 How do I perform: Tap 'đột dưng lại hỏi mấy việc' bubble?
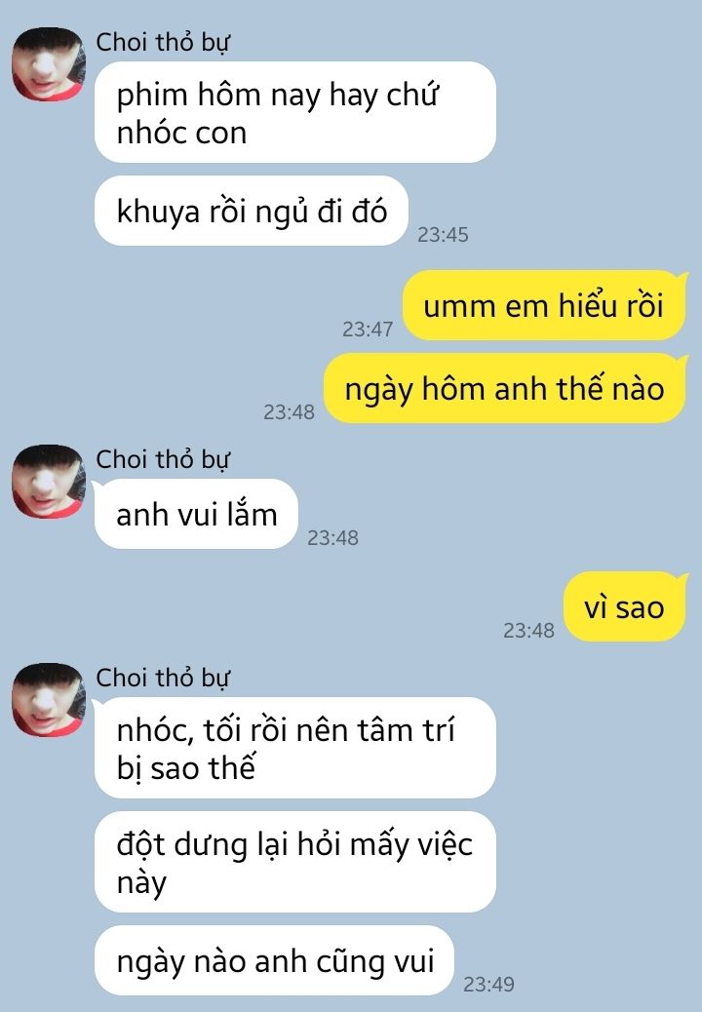coord(295,862)
